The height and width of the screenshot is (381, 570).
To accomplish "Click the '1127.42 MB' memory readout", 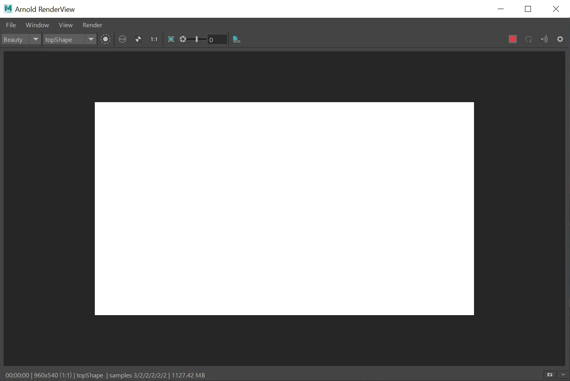I will click(188, 375).
